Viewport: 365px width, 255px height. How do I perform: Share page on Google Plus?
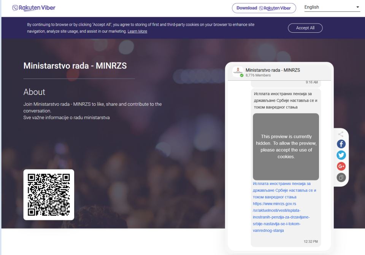pos(341,166)
